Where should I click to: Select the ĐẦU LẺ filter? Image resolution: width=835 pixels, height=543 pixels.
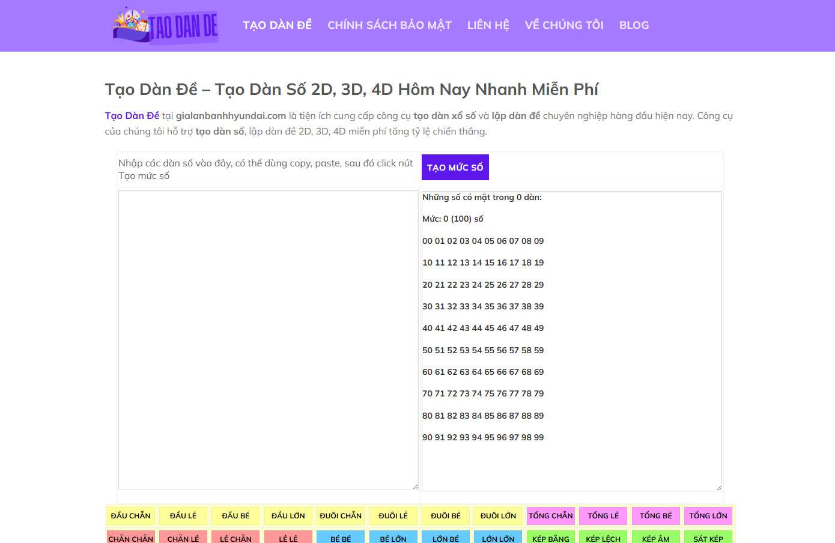(x=183, y=516)
